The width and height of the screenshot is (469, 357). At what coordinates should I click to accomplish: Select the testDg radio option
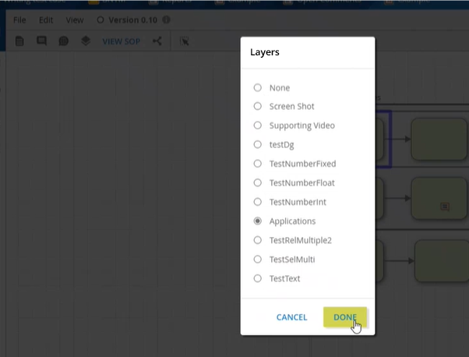tap(258, 144)
